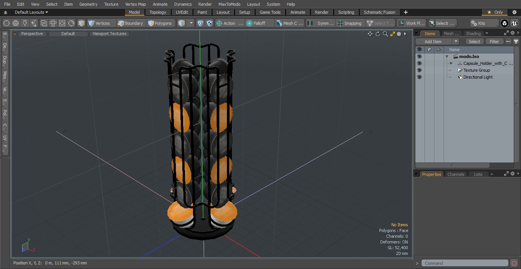
Task: Open the Default shading style button
Action: [x=68, y=34]
